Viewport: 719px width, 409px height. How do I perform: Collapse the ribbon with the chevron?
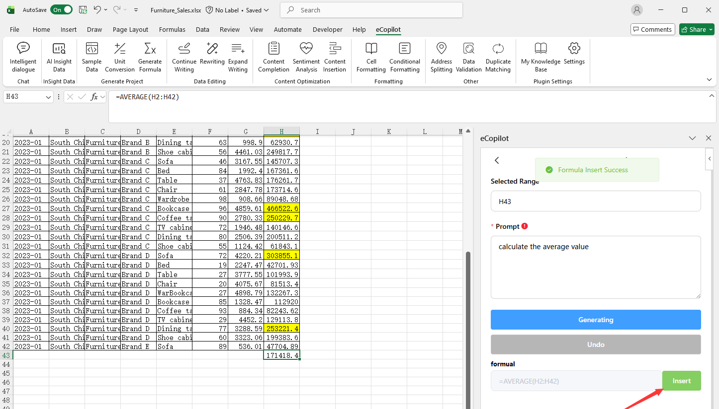pyautogui.click(x=709, y=79)
